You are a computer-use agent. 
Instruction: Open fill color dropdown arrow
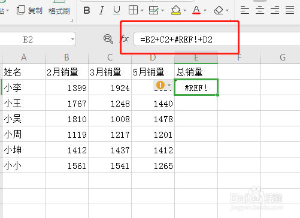tap(184, 10)
